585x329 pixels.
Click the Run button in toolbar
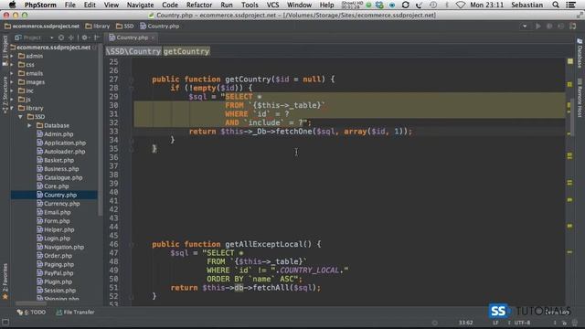(x=538, y=27)
